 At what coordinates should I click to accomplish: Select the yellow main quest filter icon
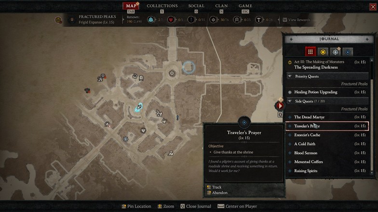323,52
